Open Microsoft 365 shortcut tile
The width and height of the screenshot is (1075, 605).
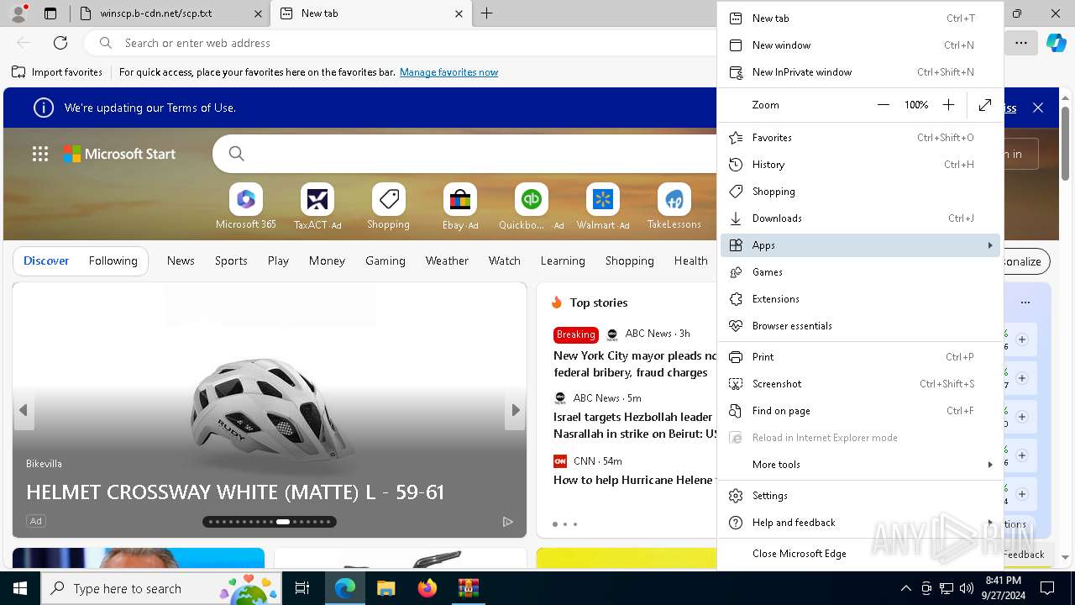[x=246, y=207]
